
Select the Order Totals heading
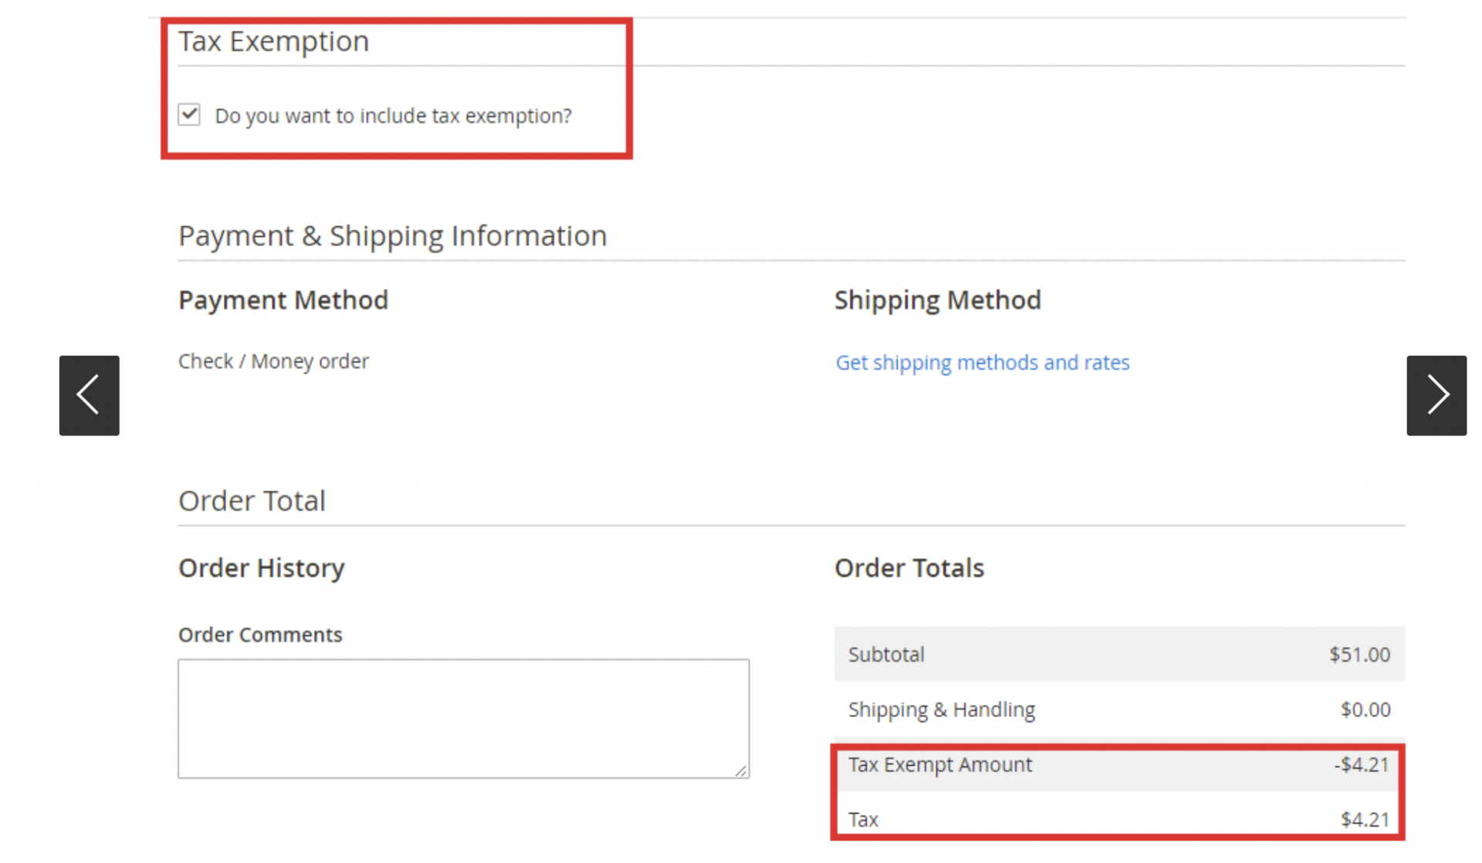tap(908, 567)
